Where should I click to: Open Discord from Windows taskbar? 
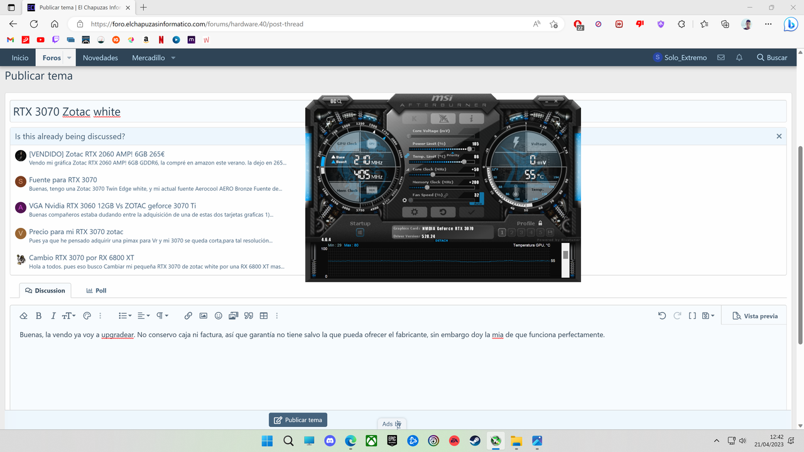coord(330,441)
